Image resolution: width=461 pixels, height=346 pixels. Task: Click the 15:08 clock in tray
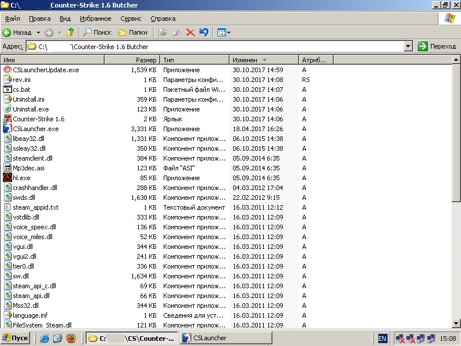[x=448, y=338]
